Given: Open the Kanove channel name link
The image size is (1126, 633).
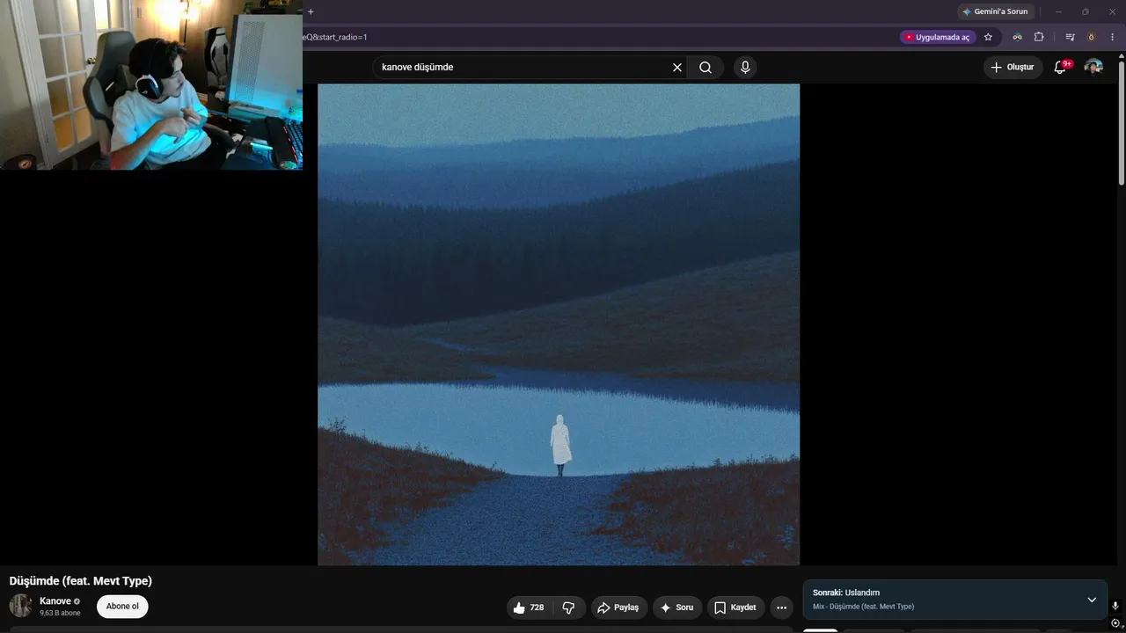Looking at the screenshot, I should click(x=55, y=601).
